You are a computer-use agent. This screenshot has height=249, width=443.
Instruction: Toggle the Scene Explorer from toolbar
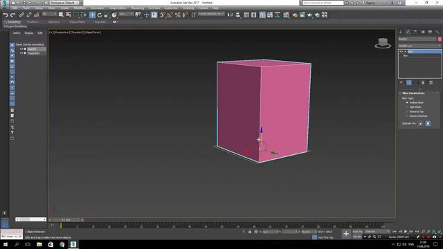click(246, 15)
